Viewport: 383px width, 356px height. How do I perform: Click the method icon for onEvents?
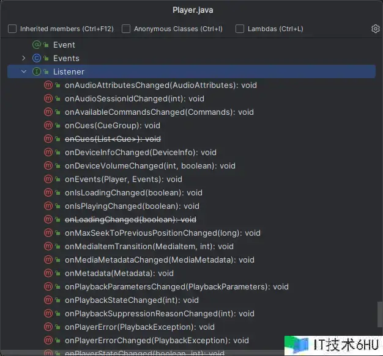tap(48, 179)
